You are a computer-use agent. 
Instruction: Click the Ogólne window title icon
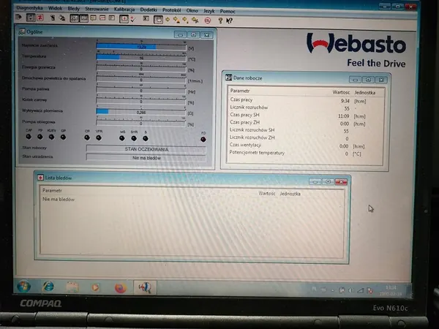(x=23, y=33)
